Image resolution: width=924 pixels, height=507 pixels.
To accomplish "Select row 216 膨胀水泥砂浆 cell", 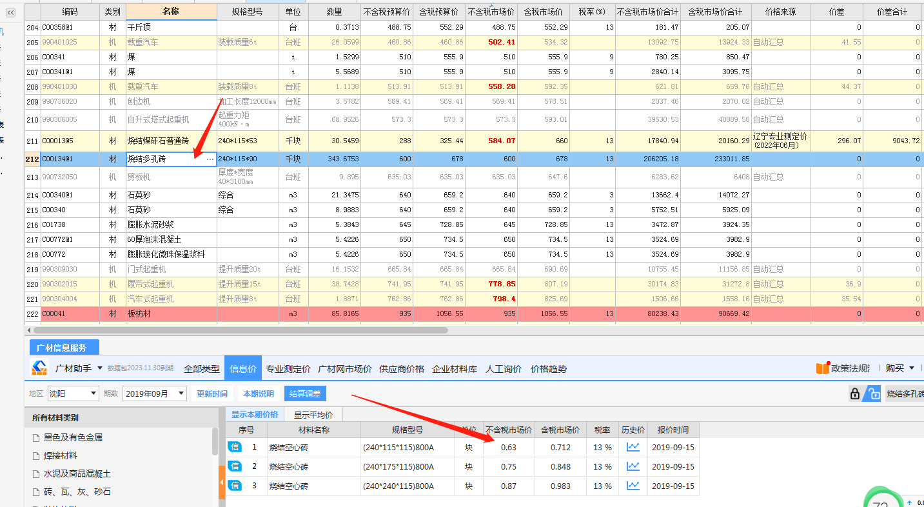I will (171, 224).
